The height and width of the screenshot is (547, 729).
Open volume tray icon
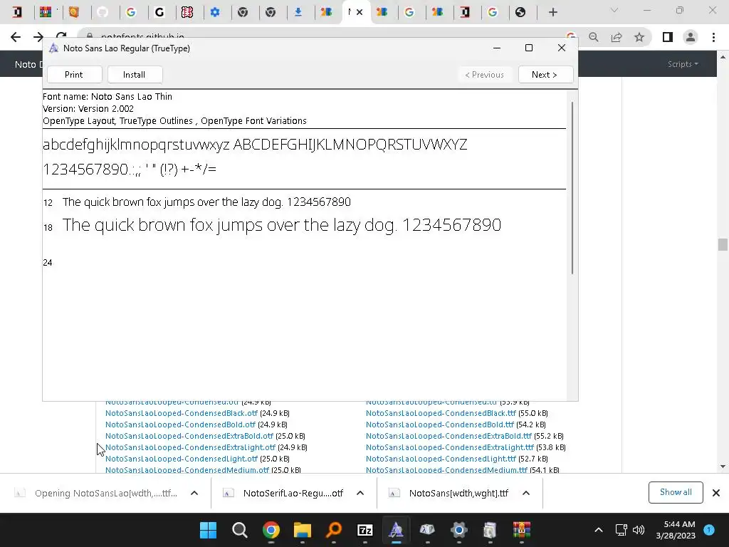coord(639,530)
